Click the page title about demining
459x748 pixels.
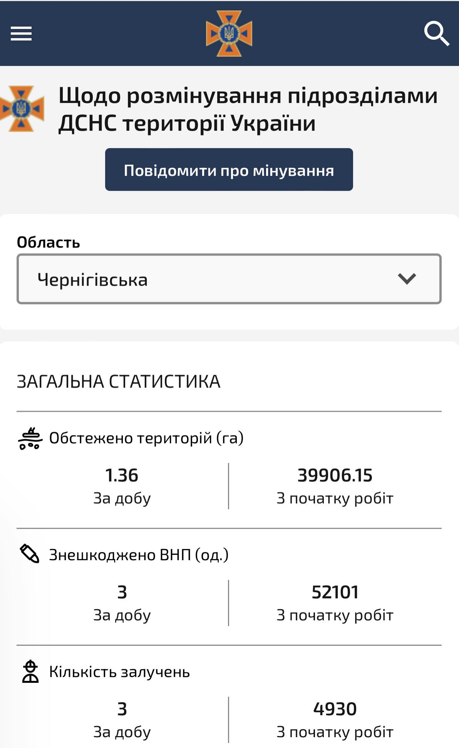coord(248,109)
